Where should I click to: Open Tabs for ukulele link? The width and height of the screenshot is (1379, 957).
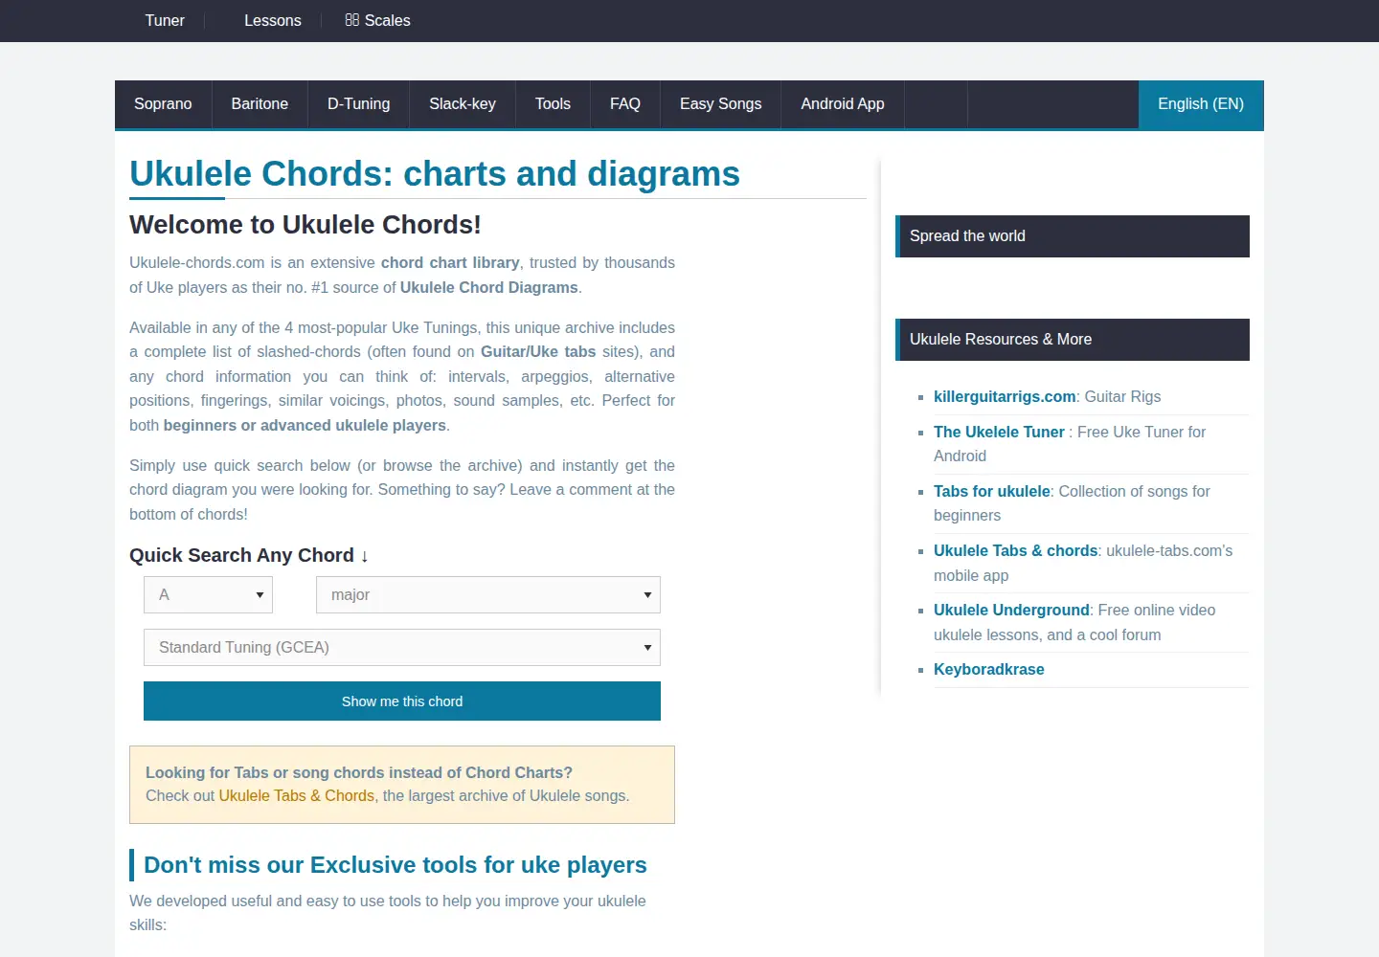tap(992, 492)
